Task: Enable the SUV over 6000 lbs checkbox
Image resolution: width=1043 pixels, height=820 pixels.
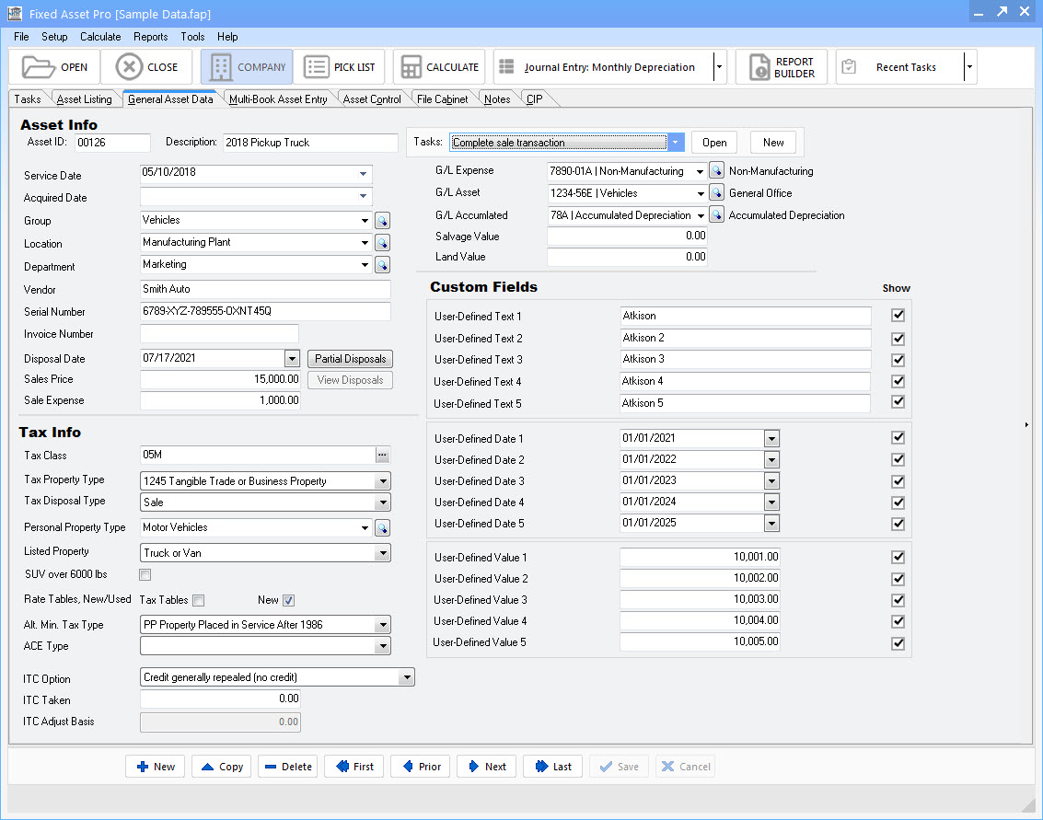Action: pyautogui.click(x=145, y=573)
